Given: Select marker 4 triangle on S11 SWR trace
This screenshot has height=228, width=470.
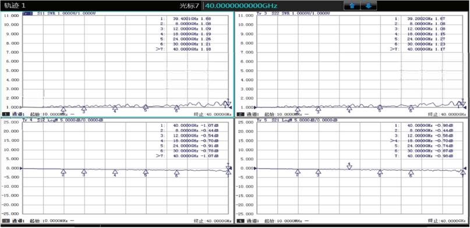Looking at the screenshot, I should click(115, 108).
